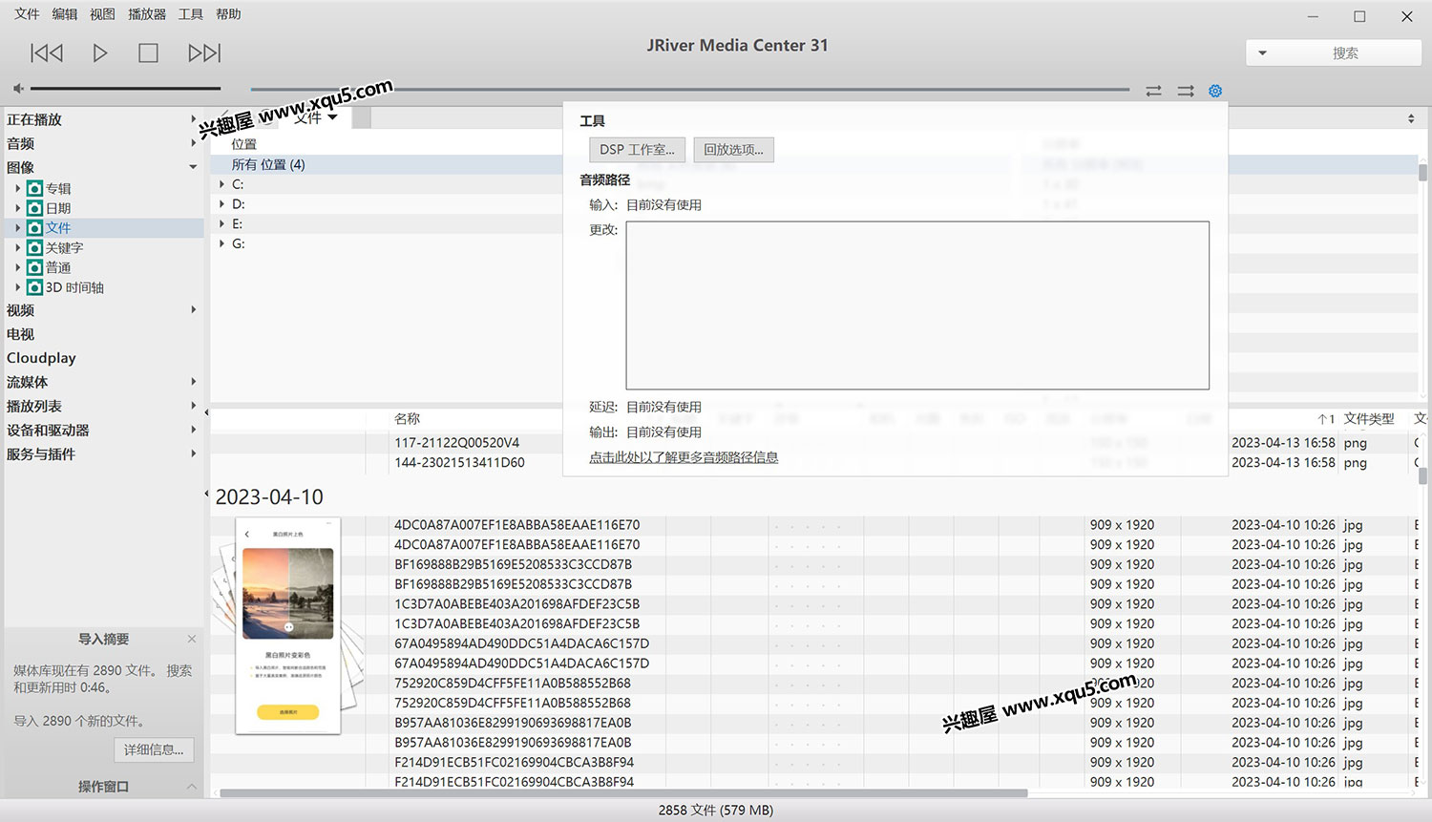The width and height of the screenshot is (1432, 822).
Task: Click the 回放选项... button
Action: point(734,150)
